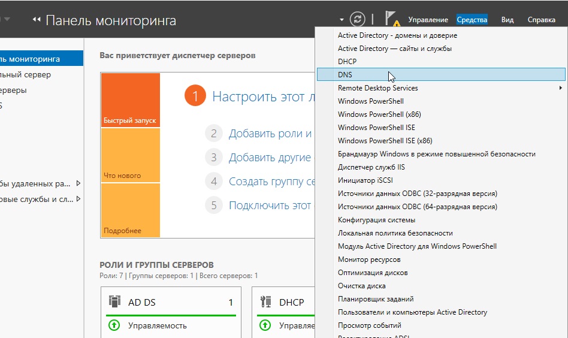The height and width of the screenshot is (338, 568).
Task: Open dropdown arrow left of refresh icon
Action: pos(342,20)
